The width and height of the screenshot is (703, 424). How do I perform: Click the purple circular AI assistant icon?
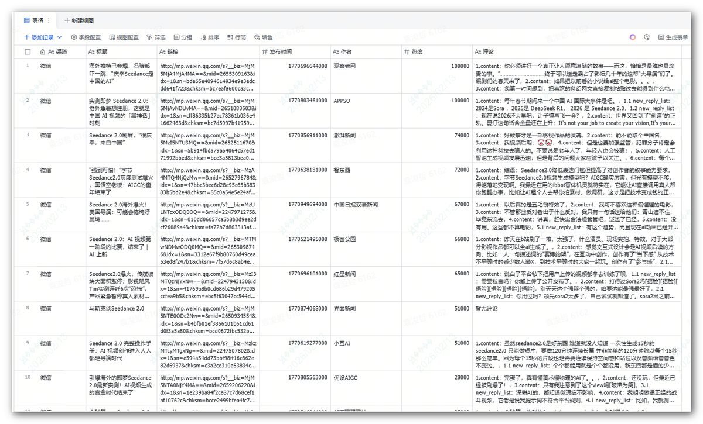pyautogui.click(x=633, y=37)
